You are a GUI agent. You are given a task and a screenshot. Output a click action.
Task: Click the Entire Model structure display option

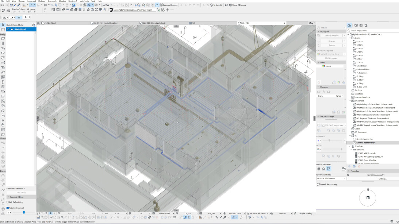tap(164, 213)
